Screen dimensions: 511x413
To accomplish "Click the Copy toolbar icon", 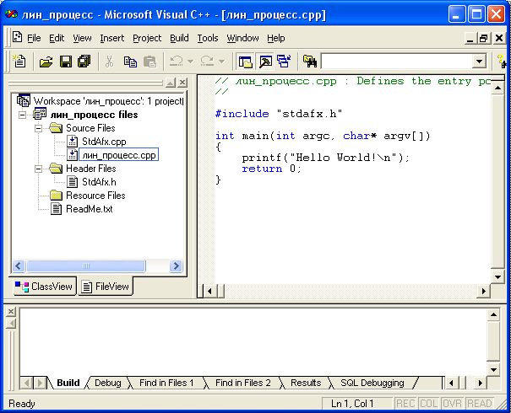I will point(130,62).
